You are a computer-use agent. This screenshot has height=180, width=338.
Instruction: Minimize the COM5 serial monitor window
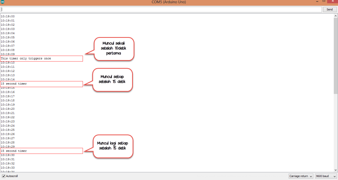tap(317, 2)
